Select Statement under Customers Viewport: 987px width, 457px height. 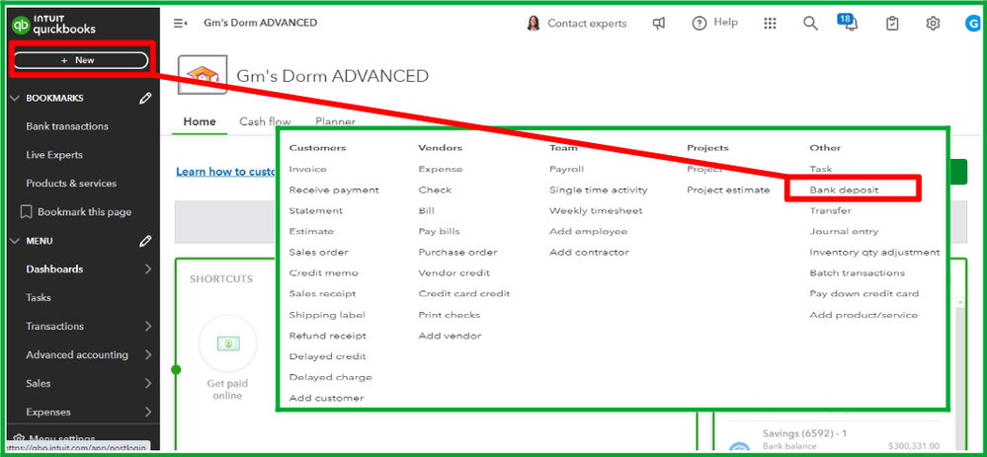[316, 210]
